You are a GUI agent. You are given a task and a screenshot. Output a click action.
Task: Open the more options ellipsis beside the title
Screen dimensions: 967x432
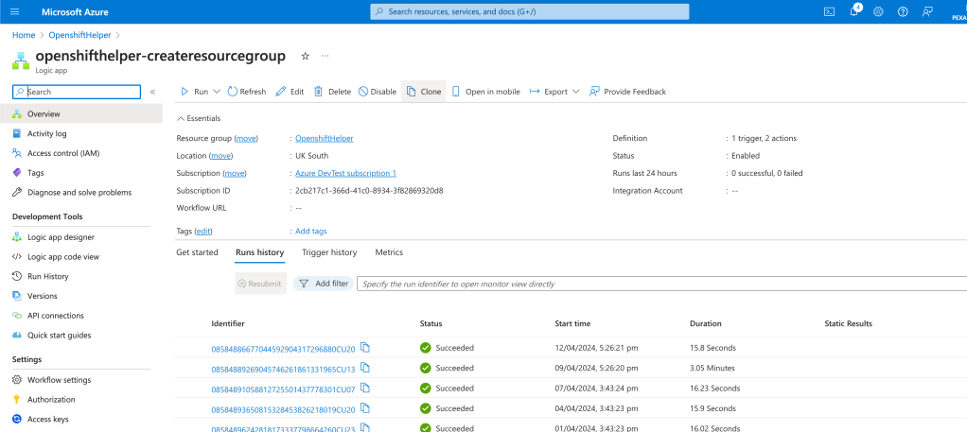325,56
